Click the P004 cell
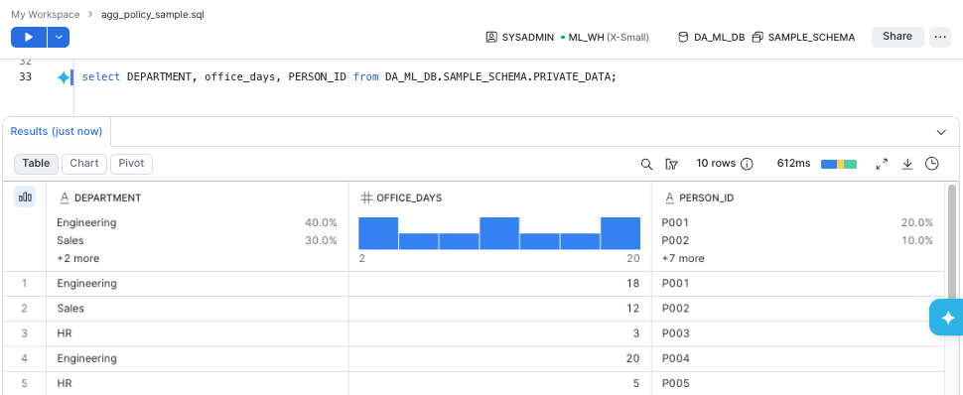Screen dimensions: 963x395 click(x=797, y=358)
